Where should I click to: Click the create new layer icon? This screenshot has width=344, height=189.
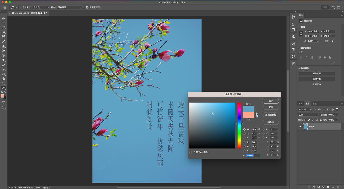(x=333, y=187)
